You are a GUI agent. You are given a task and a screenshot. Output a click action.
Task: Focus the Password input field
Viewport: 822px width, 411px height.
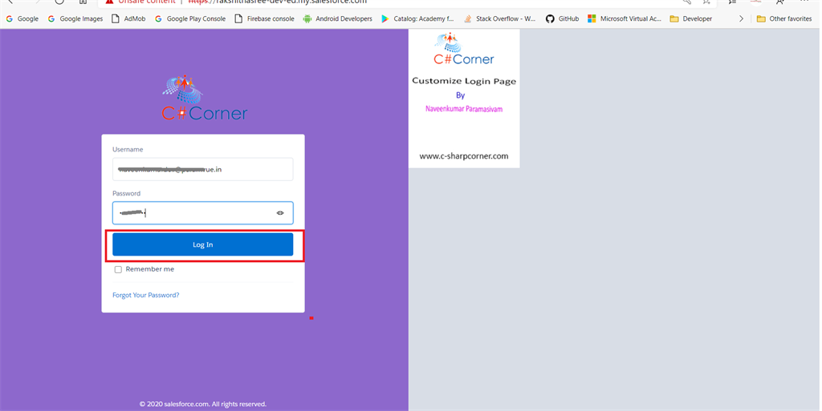(203, 213)
